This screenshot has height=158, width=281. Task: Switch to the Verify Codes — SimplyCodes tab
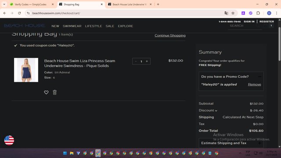click(x=30, y=4)
